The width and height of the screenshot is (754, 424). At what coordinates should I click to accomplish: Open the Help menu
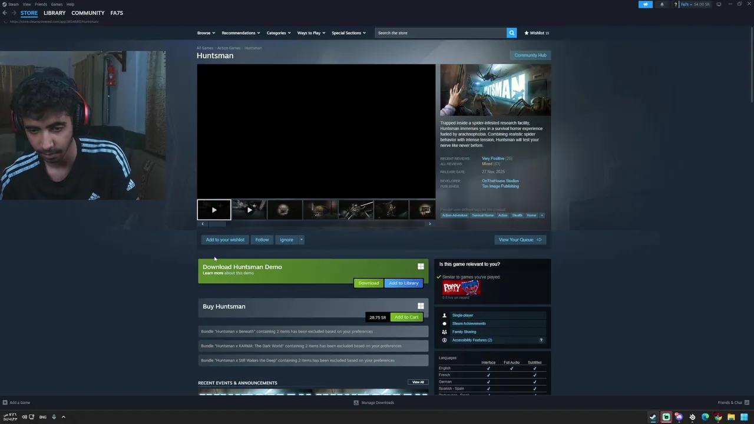pyautogui.click(x=70, y=4)
